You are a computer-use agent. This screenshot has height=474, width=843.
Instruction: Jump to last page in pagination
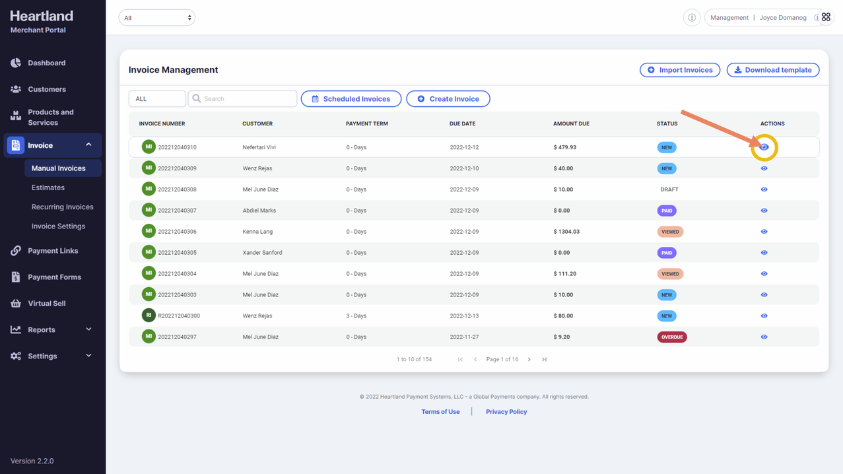(x=545, y=360)
